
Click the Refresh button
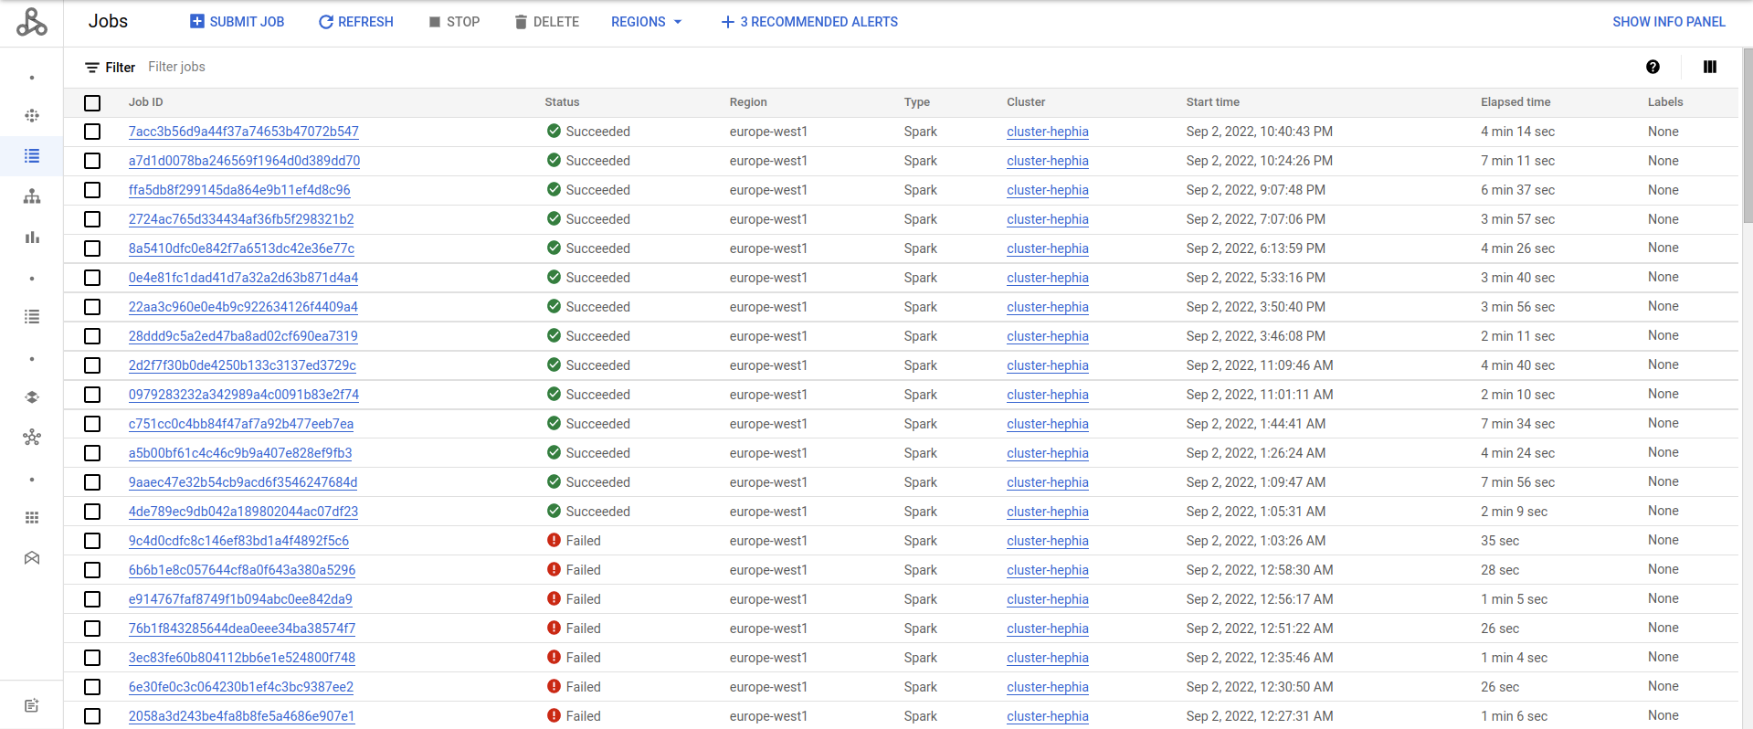tap(355, 22)
